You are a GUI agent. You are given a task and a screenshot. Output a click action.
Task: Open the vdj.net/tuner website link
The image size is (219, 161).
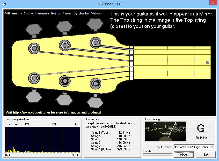click(x=53, y=112)
